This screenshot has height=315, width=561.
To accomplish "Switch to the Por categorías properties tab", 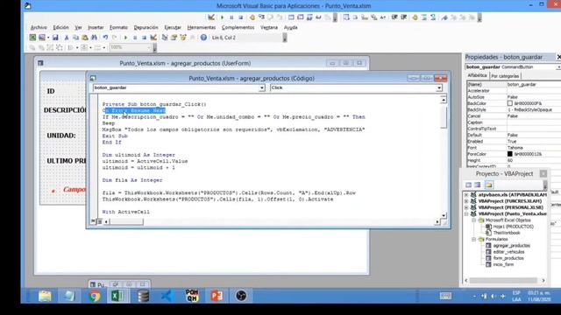I will 505,76.
